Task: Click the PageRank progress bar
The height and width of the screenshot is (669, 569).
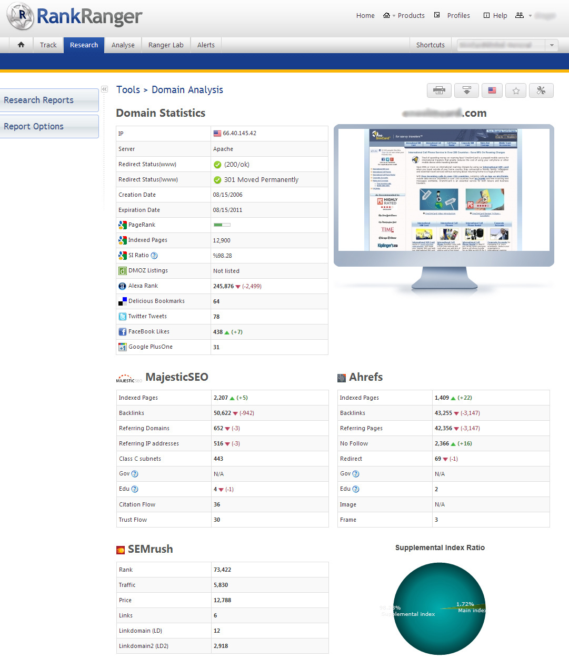Action: pos(222,225)
